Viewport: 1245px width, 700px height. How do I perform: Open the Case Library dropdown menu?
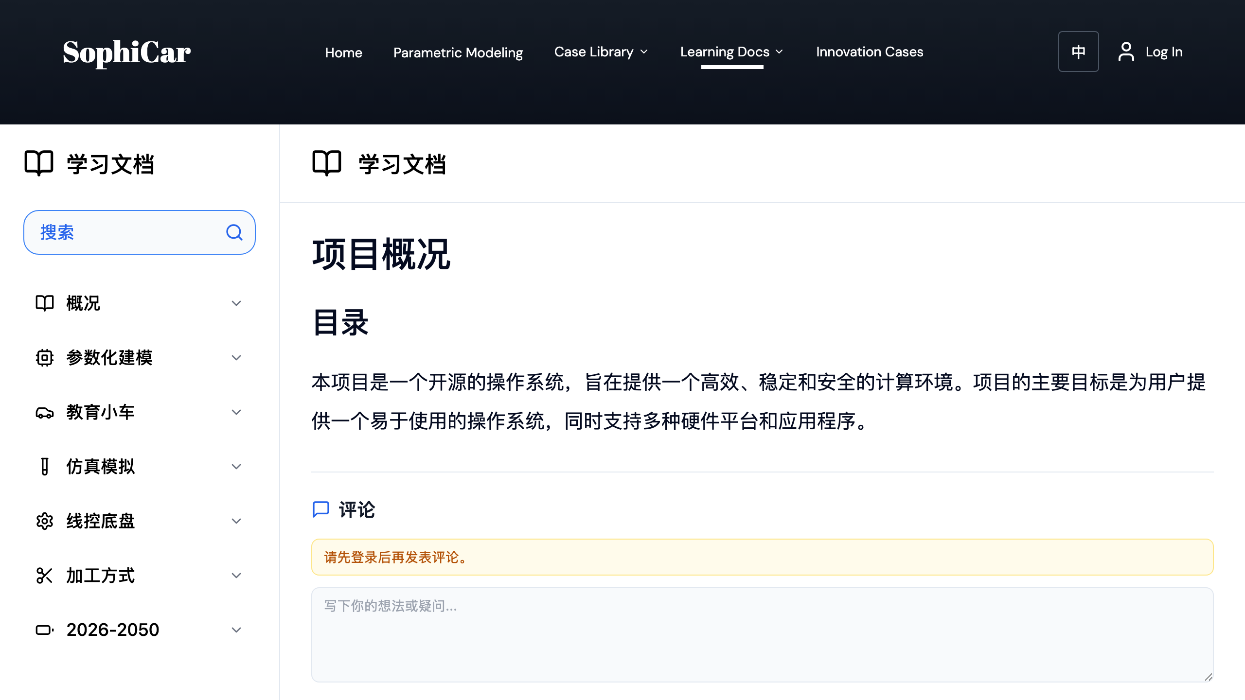tap(602, 52)
